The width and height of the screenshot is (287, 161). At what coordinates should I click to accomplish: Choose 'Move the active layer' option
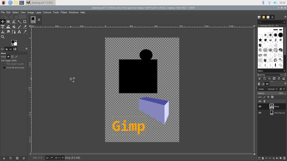tap(14, 68)
